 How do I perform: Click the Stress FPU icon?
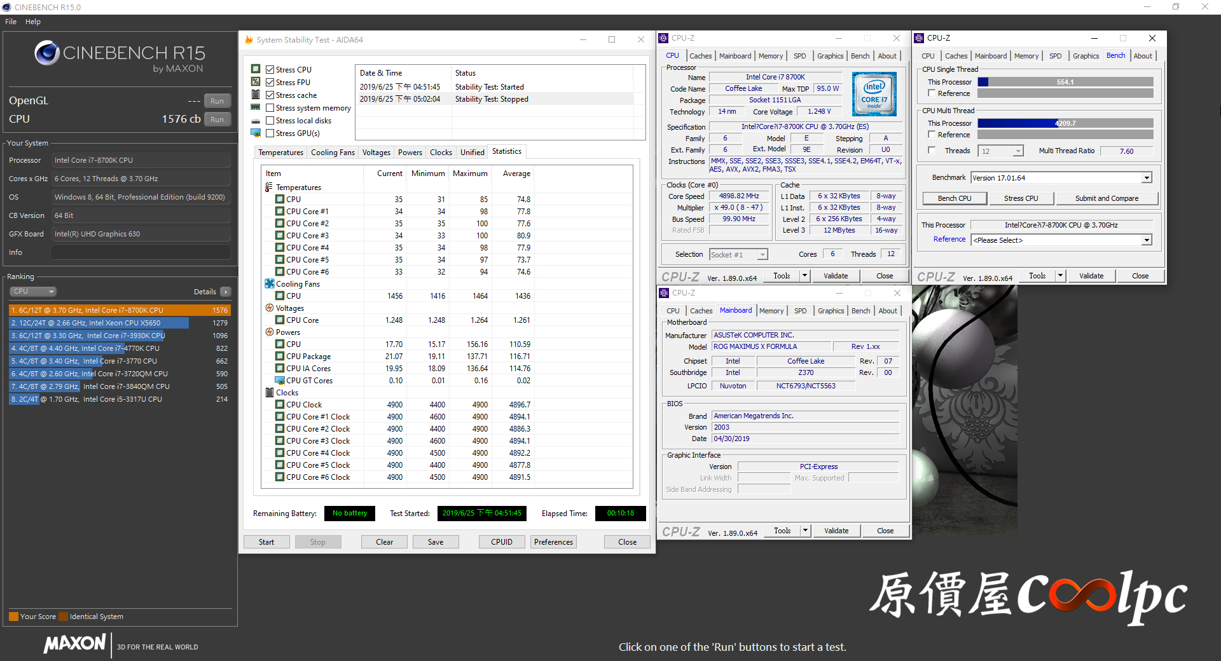pyautogui.click(x=256, y=81)
